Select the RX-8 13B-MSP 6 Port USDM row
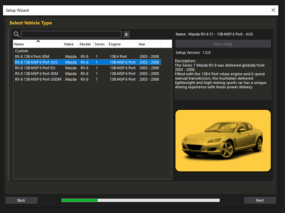 point(88,79)
